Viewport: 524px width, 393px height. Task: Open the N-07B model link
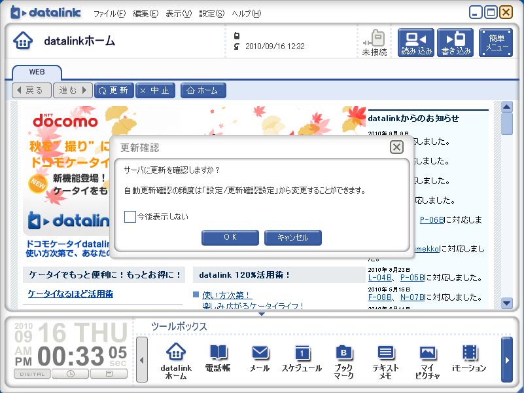tap(412, 297)
